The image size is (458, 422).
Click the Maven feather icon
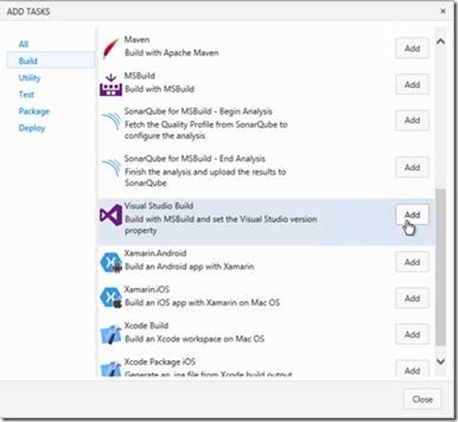111,48
